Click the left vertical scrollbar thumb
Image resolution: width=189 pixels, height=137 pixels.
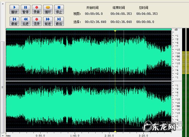point(2,87)
